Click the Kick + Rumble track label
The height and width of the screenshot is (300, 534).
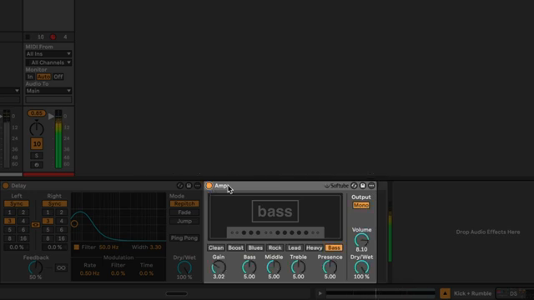tap(472, 293)
